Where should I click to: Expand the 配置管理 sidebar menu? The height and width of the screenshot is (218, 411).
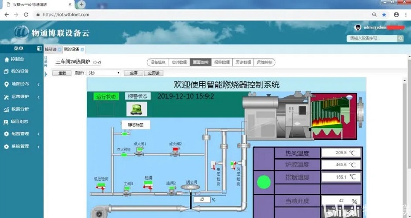21,134
